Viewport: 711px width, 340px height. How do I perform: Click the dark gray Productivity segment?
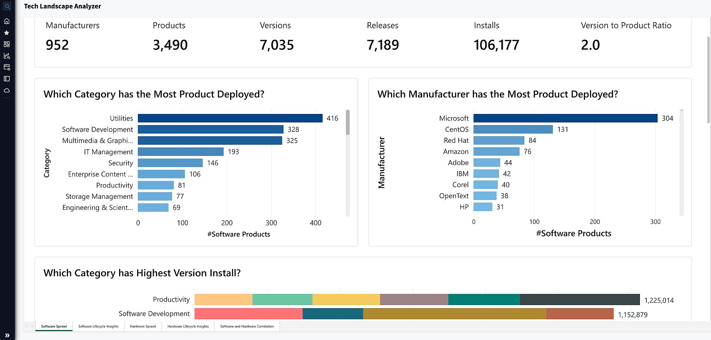point(580,299)
